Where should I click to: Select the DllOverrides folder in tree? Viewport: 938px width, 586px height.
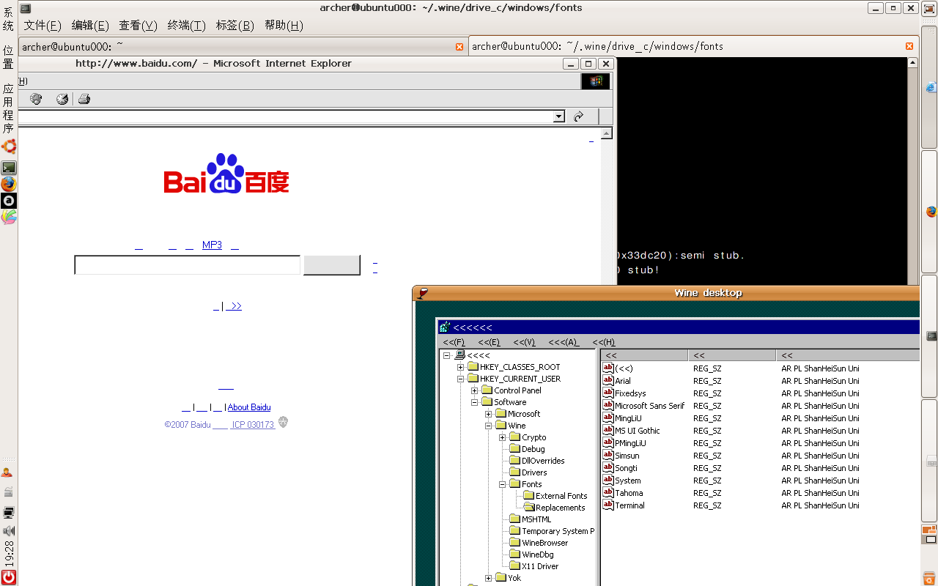(x=543, y=461)
